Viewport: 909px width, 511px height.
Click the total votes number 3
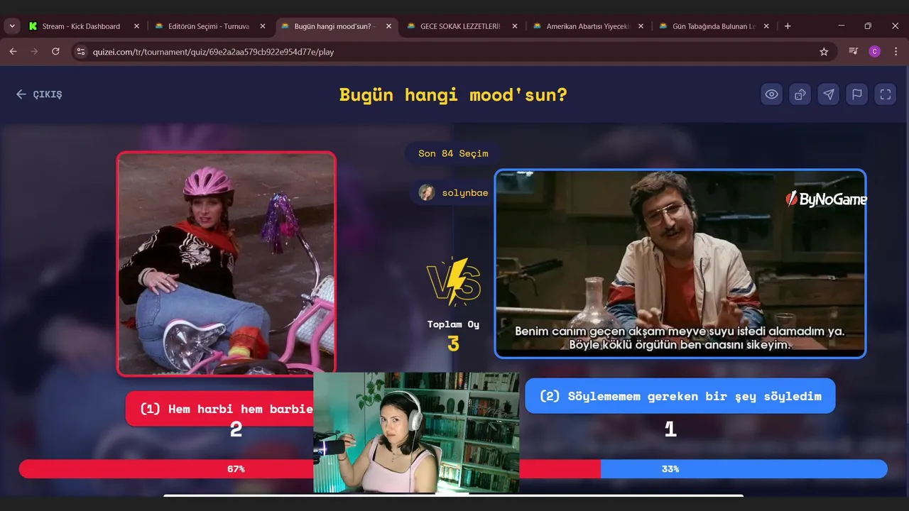pyautogui.click(x=453, y=344)
